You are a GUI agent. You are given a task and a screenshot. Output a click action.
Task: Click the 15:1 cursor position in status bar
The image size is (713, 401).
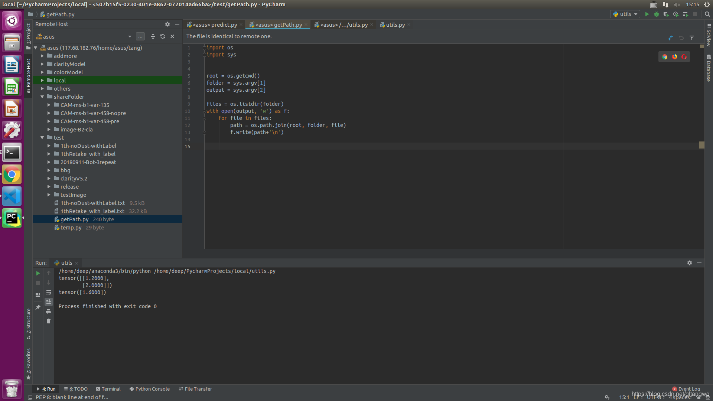[624, 397]
